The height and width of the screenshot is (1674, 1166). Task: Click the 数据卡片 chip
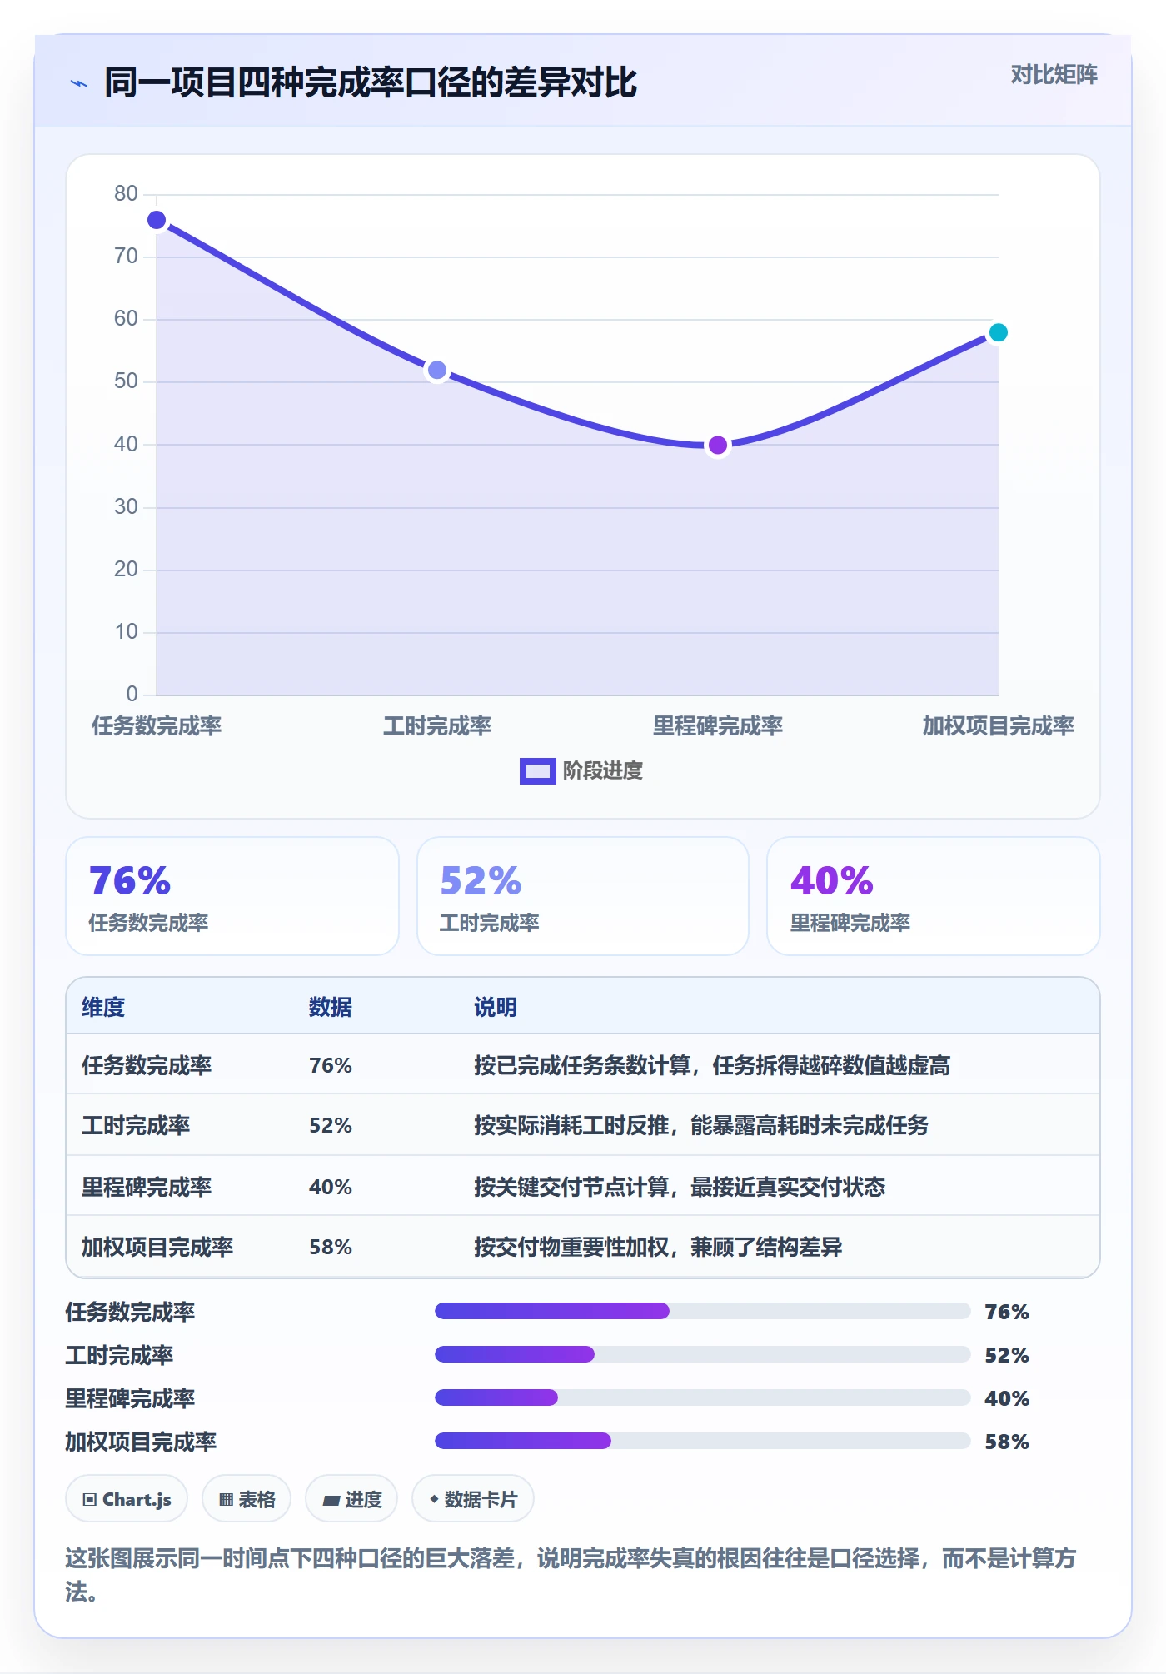473,1499
